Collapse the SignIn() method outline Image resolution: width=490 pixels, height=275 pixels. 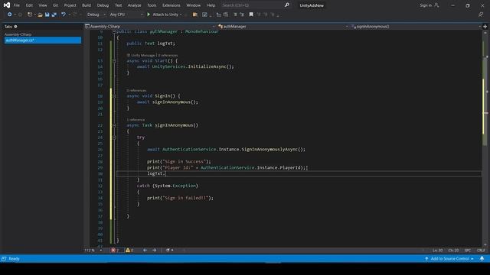(114, 96)
